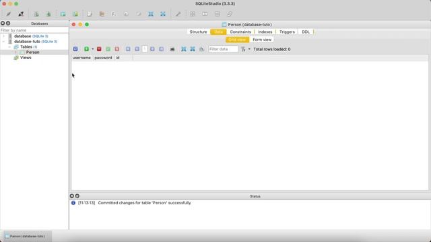Viewport: 431px width, 242px height.
Task: Click the populate table icon in data toolbar
Action: point(202,49)
